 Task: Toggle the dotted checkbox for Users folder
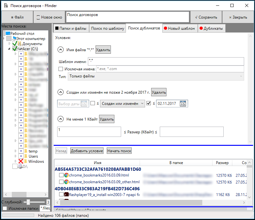point(21,156)
